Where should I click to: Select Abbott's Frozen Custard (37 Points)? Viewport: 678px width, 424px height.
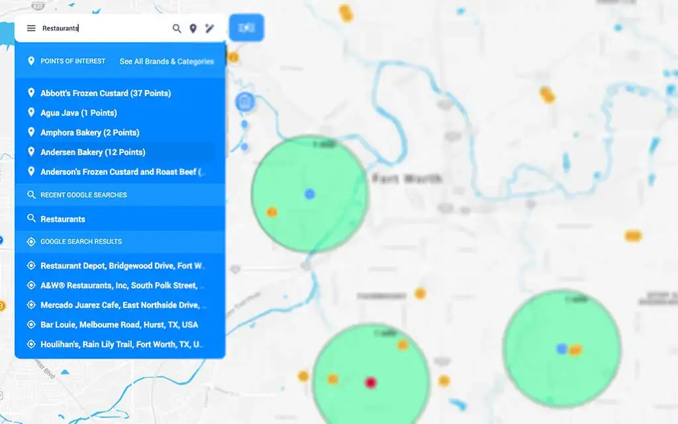(121, 93)
